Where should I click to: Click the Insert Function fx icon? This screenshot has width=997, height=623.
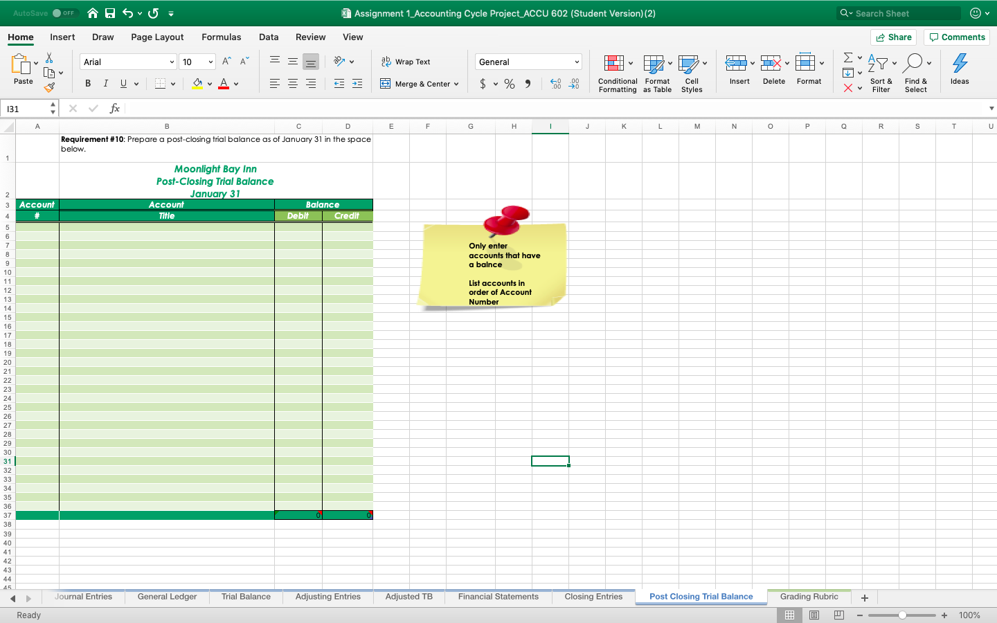(x=115, y=109)
